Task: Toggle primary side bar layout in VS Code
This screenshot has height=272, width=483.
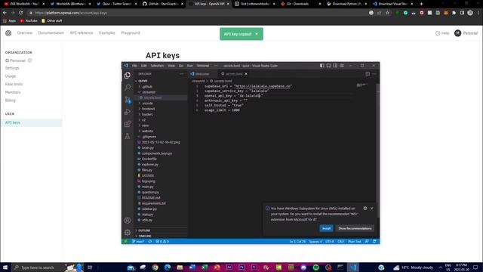Action: pos(322,66)
